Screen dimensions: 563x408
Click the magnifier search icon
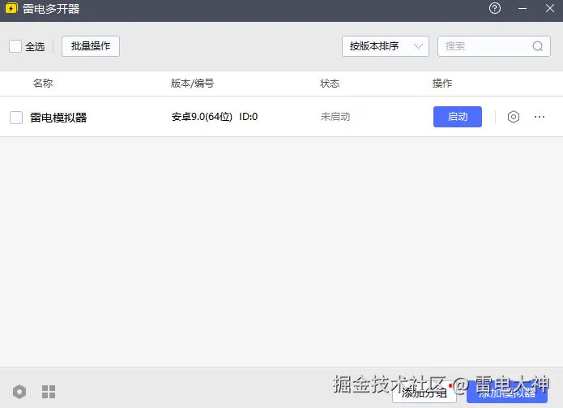point(538,46)
